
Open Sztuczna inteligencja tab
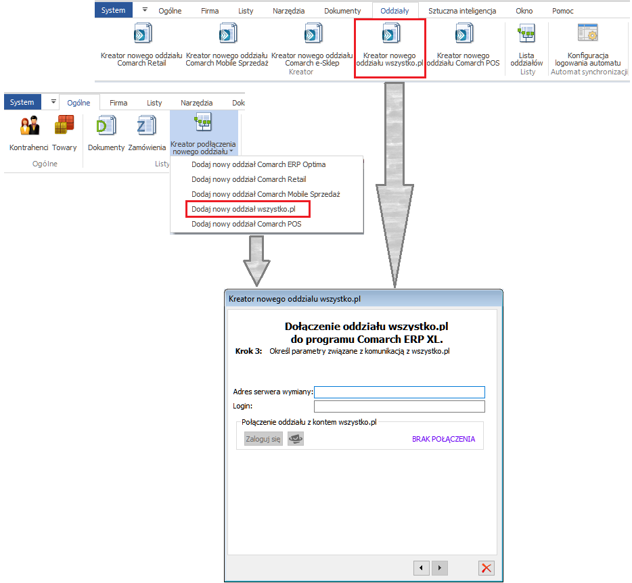coord(462,11)
